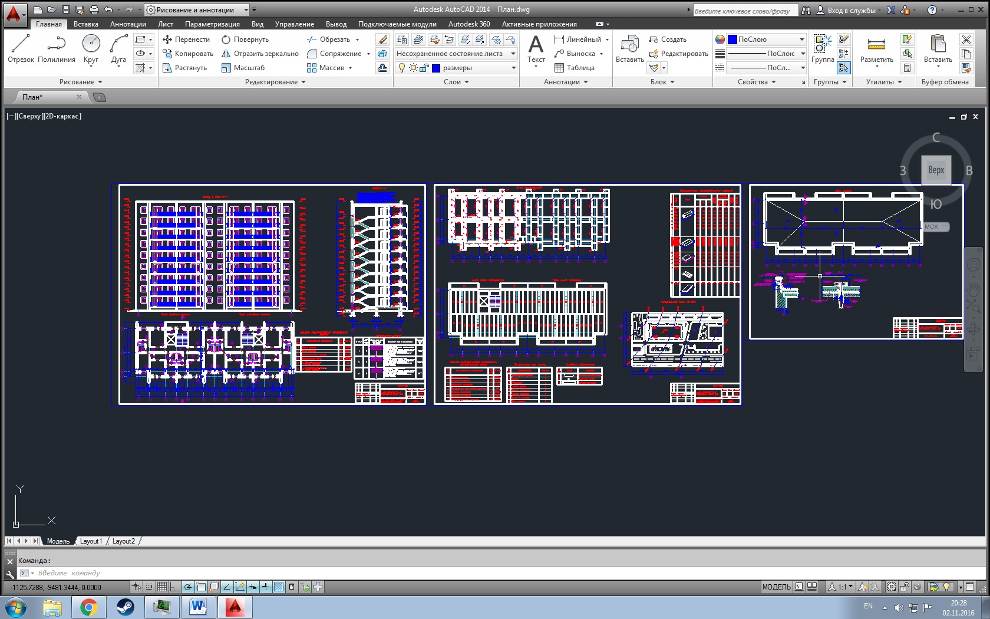
Task: Open the Вывод ribbon tab
Action: (x=336, y=24)
